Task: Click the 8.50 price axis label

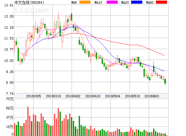Action: point(10,83)
